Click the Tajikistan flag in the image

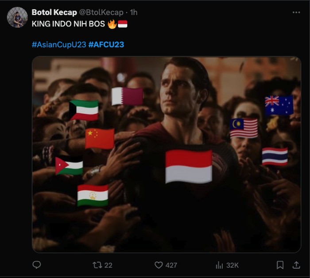click(93, 195)
